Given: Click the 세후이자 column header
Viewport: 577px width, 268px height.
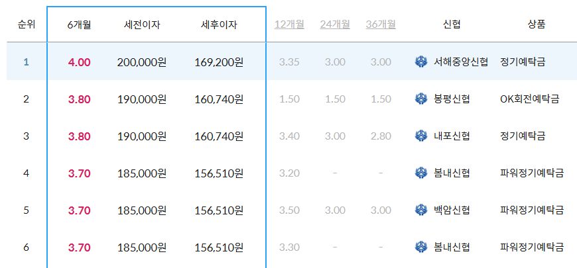Looking at the screenshot, I should (x=219, y=25).
